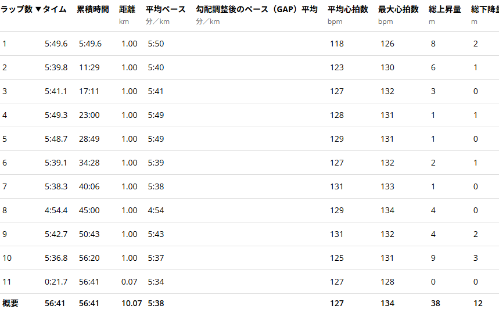
Task: Click cumulative time 28:49 in lap 5
Action: point(89,139)
